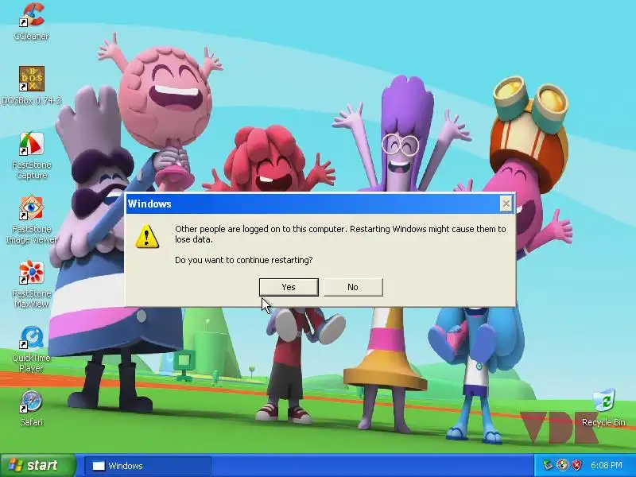Click the 6:08 PM clock

point(607,465)
